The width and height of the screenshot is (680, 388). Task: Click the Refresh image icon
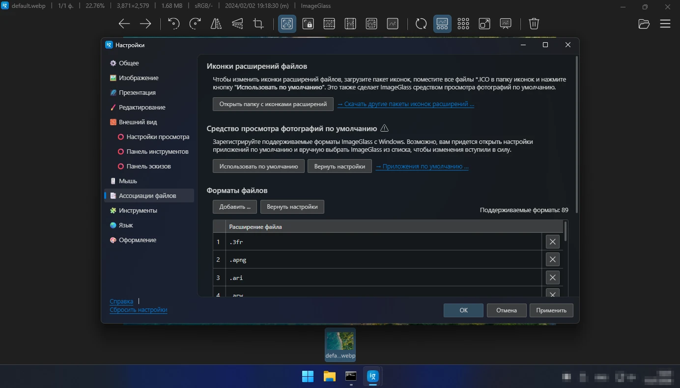coord(421,24)
